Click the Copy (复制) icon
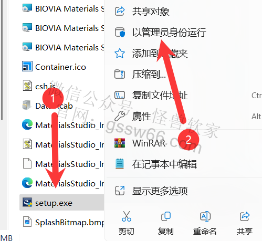 point(165,216)
